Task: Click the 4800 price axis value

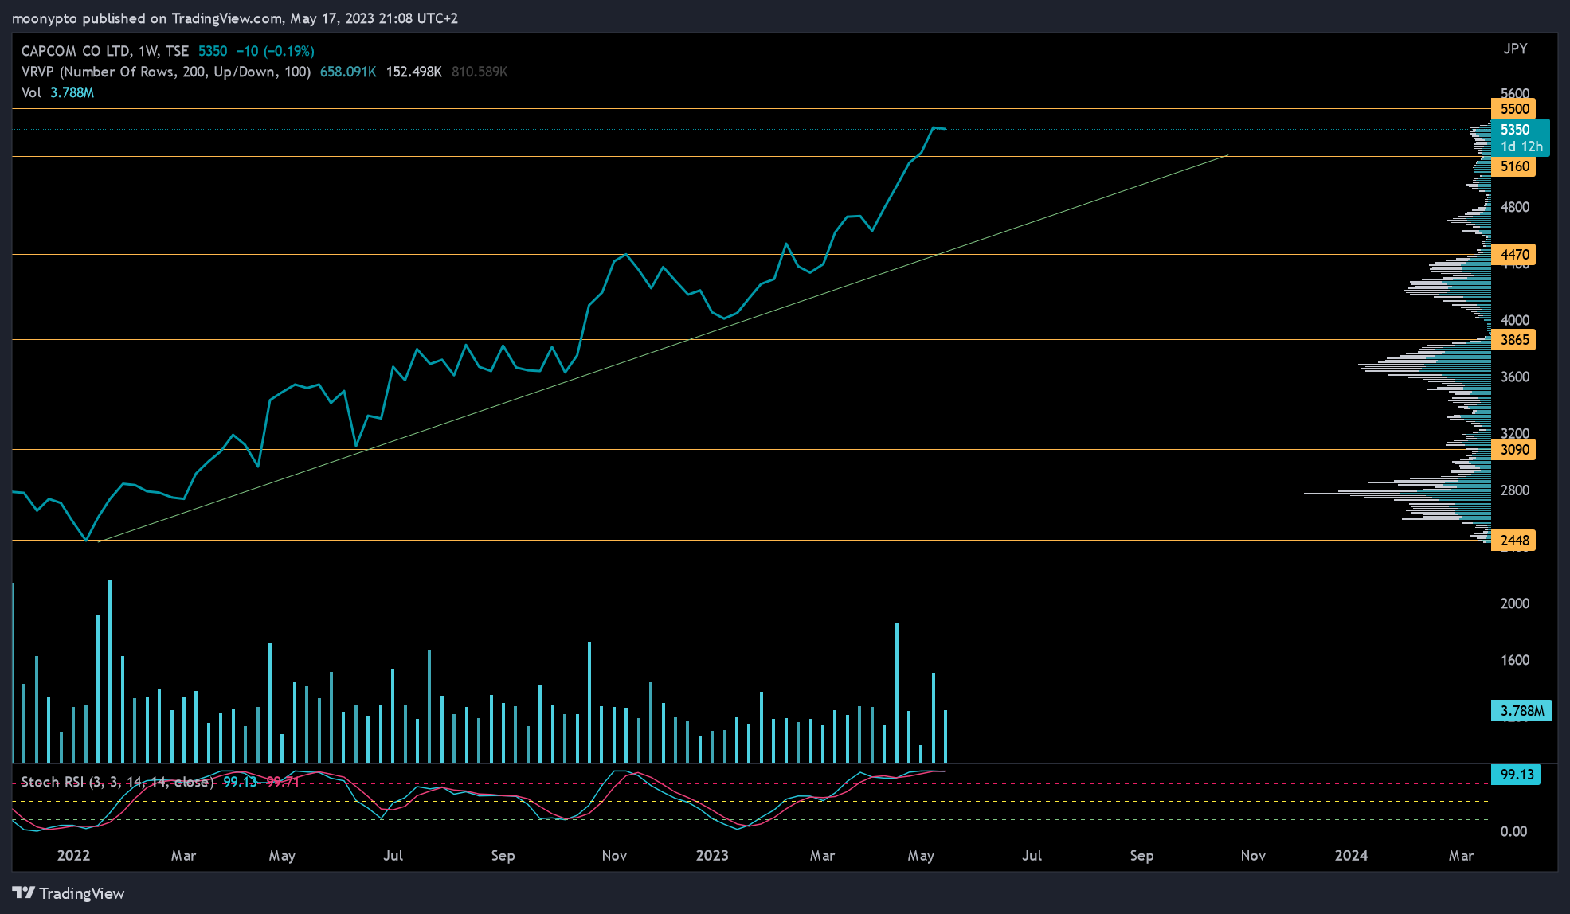Action: click(1514, 207)
